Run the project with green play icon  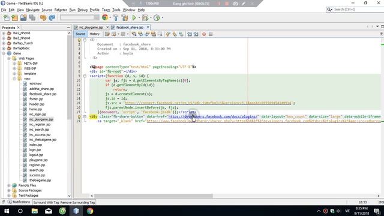click(x=134, y=17)
